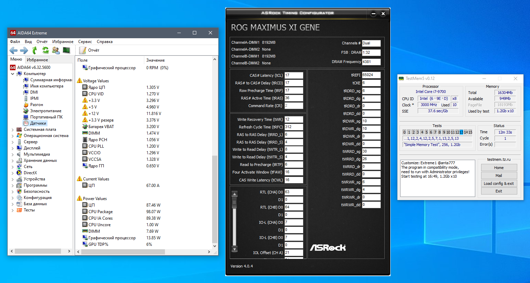The image size is (530, 283).
Task: Click the icon beside Хранение данных
Action: click(19, 160)
